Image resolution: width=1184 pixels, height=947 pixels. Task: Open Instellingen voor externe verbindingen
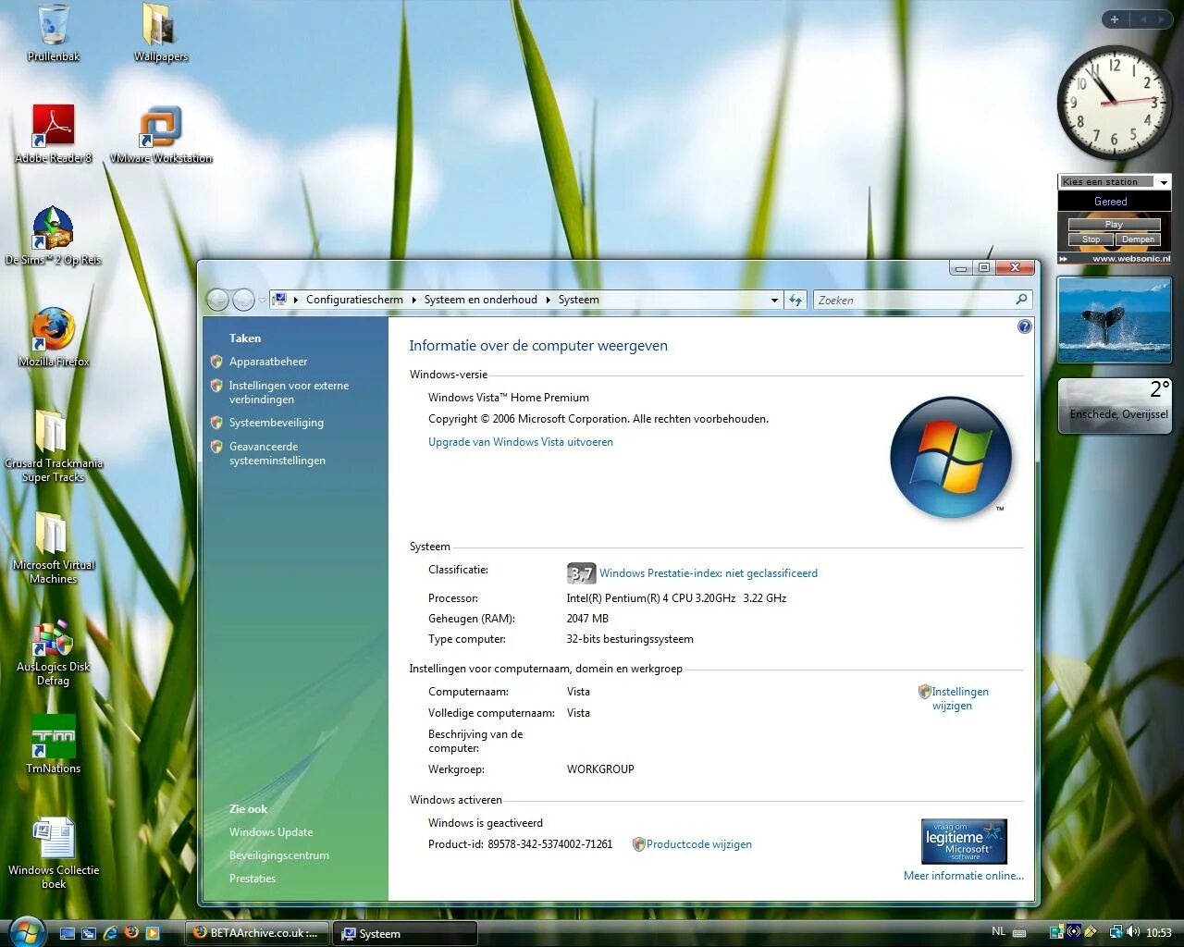coord(289,392)
